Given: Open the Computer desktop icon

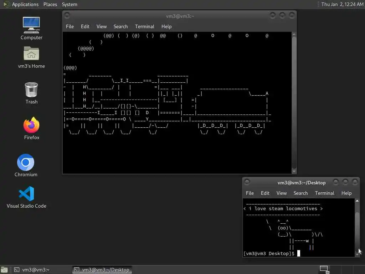Looking at the screenshot, I should coord(31,28).
